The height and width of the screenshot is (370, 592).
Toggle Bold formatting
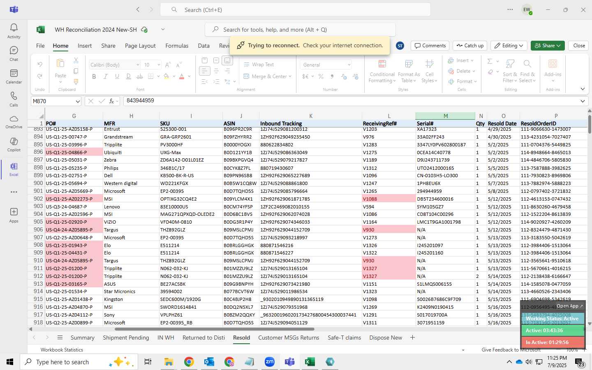(94, 76)
